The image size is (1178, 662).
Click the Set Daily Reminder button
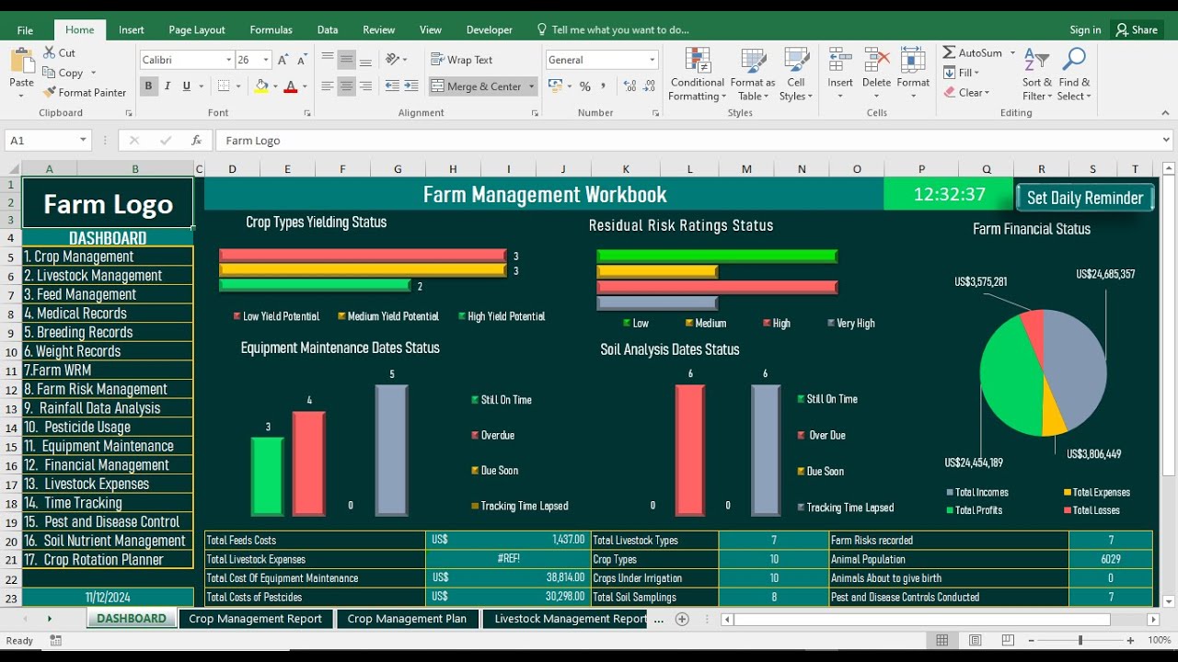click(x=1085, y=198)
